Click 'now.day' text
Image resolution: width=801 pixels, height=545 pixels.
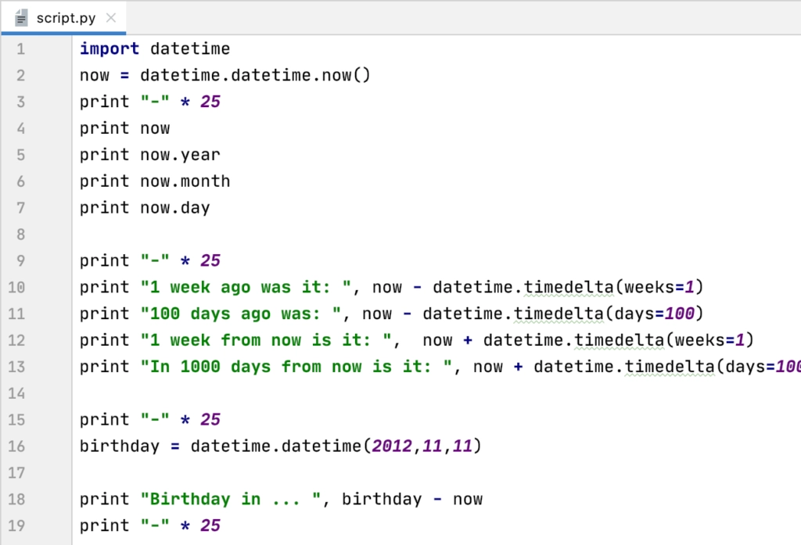(x=175, y=208)
